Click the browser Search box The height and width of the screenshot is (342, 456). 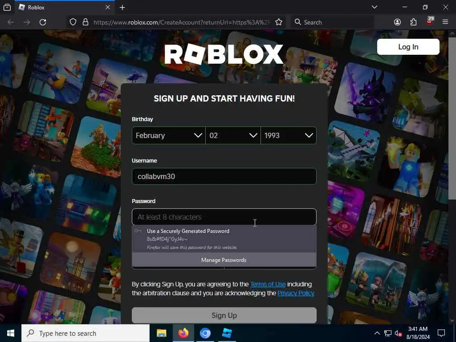click(332, 22)
